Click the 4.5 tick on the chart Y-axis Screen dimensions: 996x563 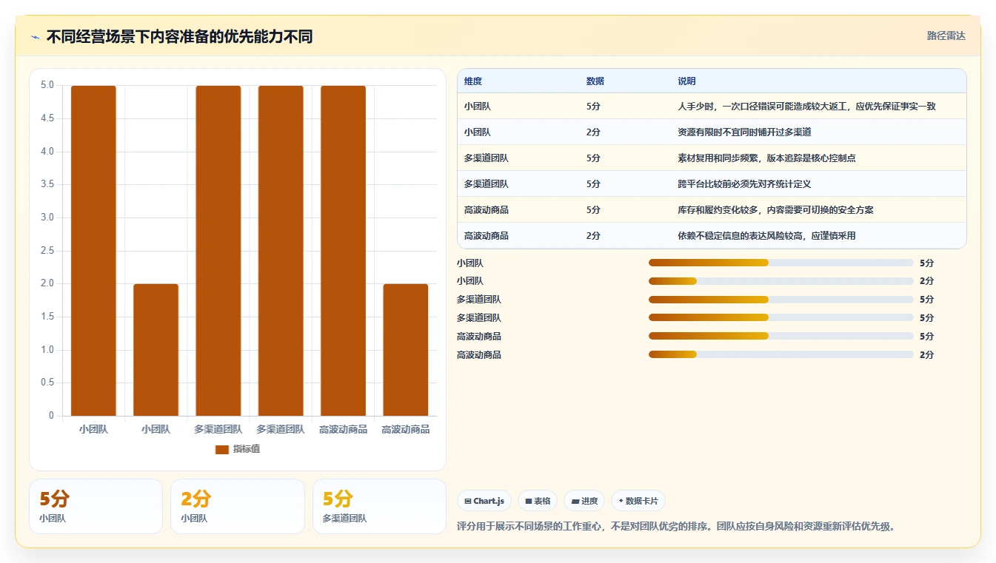(x=47, y=118)
